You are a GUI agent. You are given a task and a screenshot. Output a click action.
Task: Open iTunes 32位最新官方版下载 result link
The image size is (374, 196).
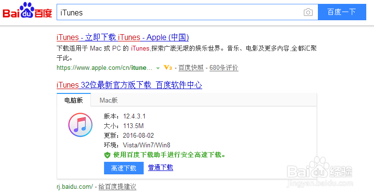129,85
